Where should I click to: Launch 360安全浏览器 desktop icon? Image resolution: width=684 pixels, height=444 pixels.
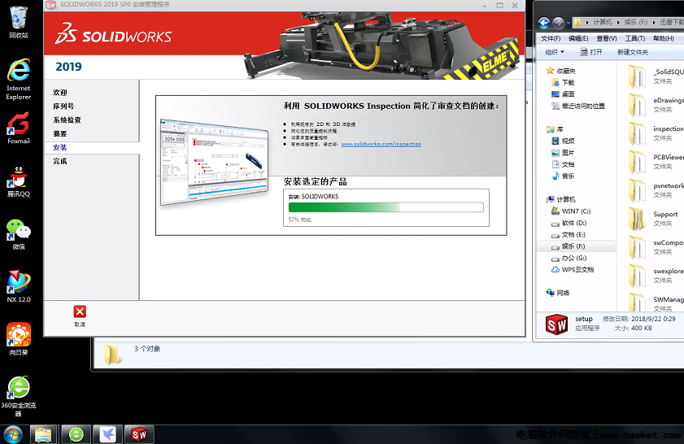(x=19, y=395)
